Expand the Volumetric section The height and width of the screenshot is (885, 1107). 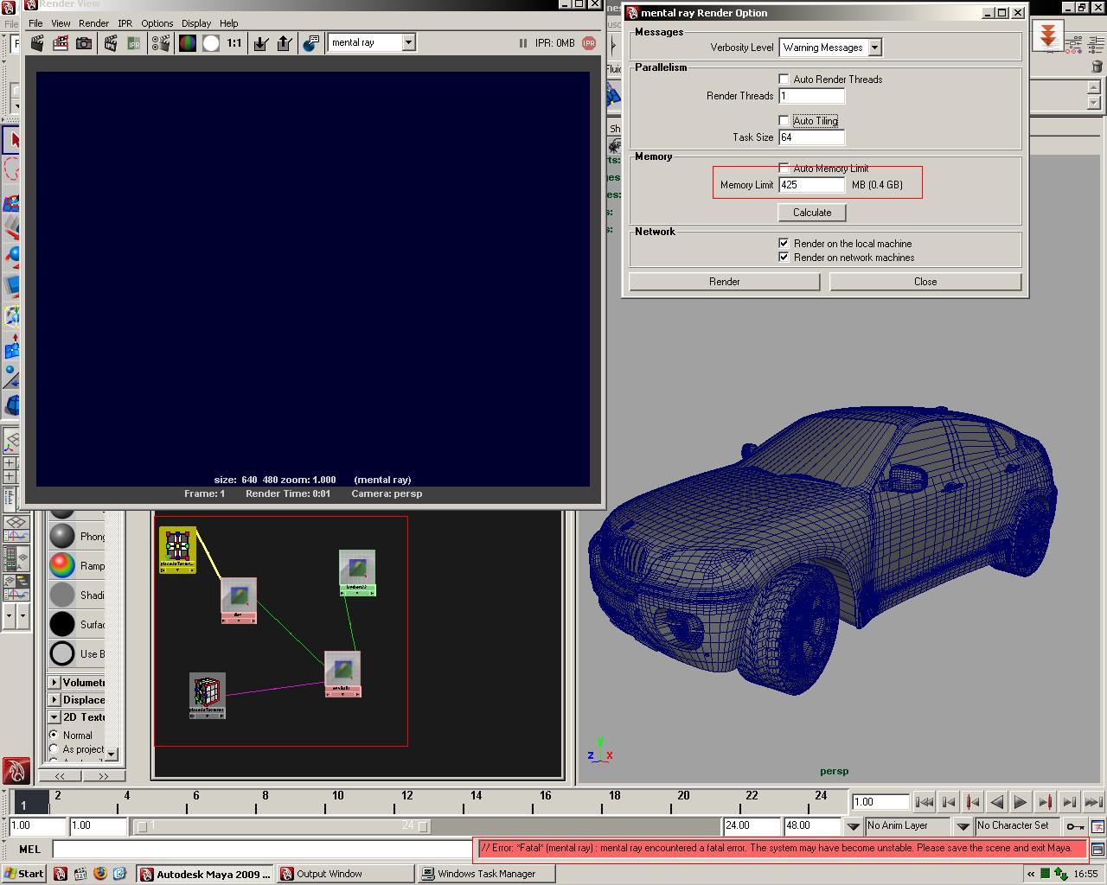click(x=54, y=683)
